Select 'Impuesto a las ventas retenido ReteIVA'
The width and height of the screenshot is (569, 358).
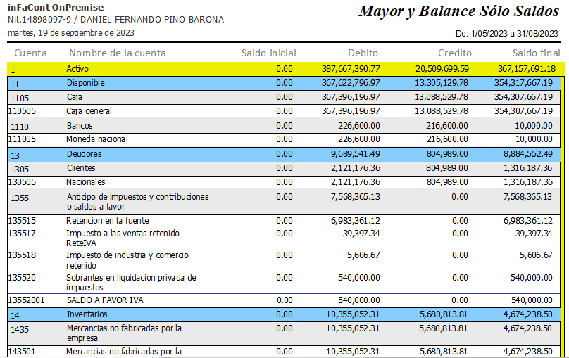[x=123, y=238]
